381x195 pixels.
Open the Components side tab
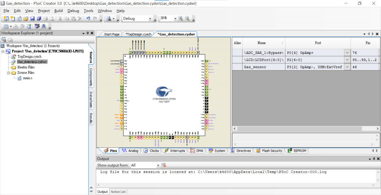click(x=91, y=77)
